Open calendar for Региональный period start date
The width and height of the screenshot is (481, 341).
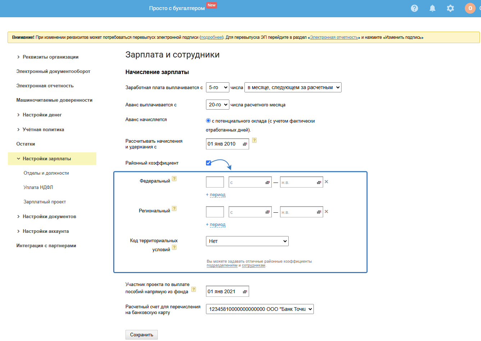pyautogui.click(x=267, y=212)
